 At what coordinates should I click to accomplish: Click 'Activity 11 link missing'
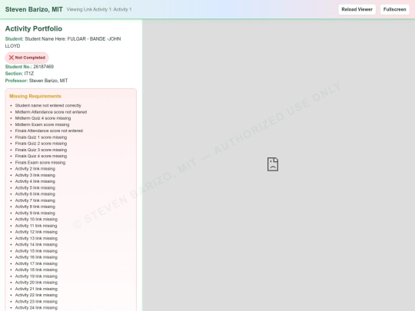pos(36,226)
